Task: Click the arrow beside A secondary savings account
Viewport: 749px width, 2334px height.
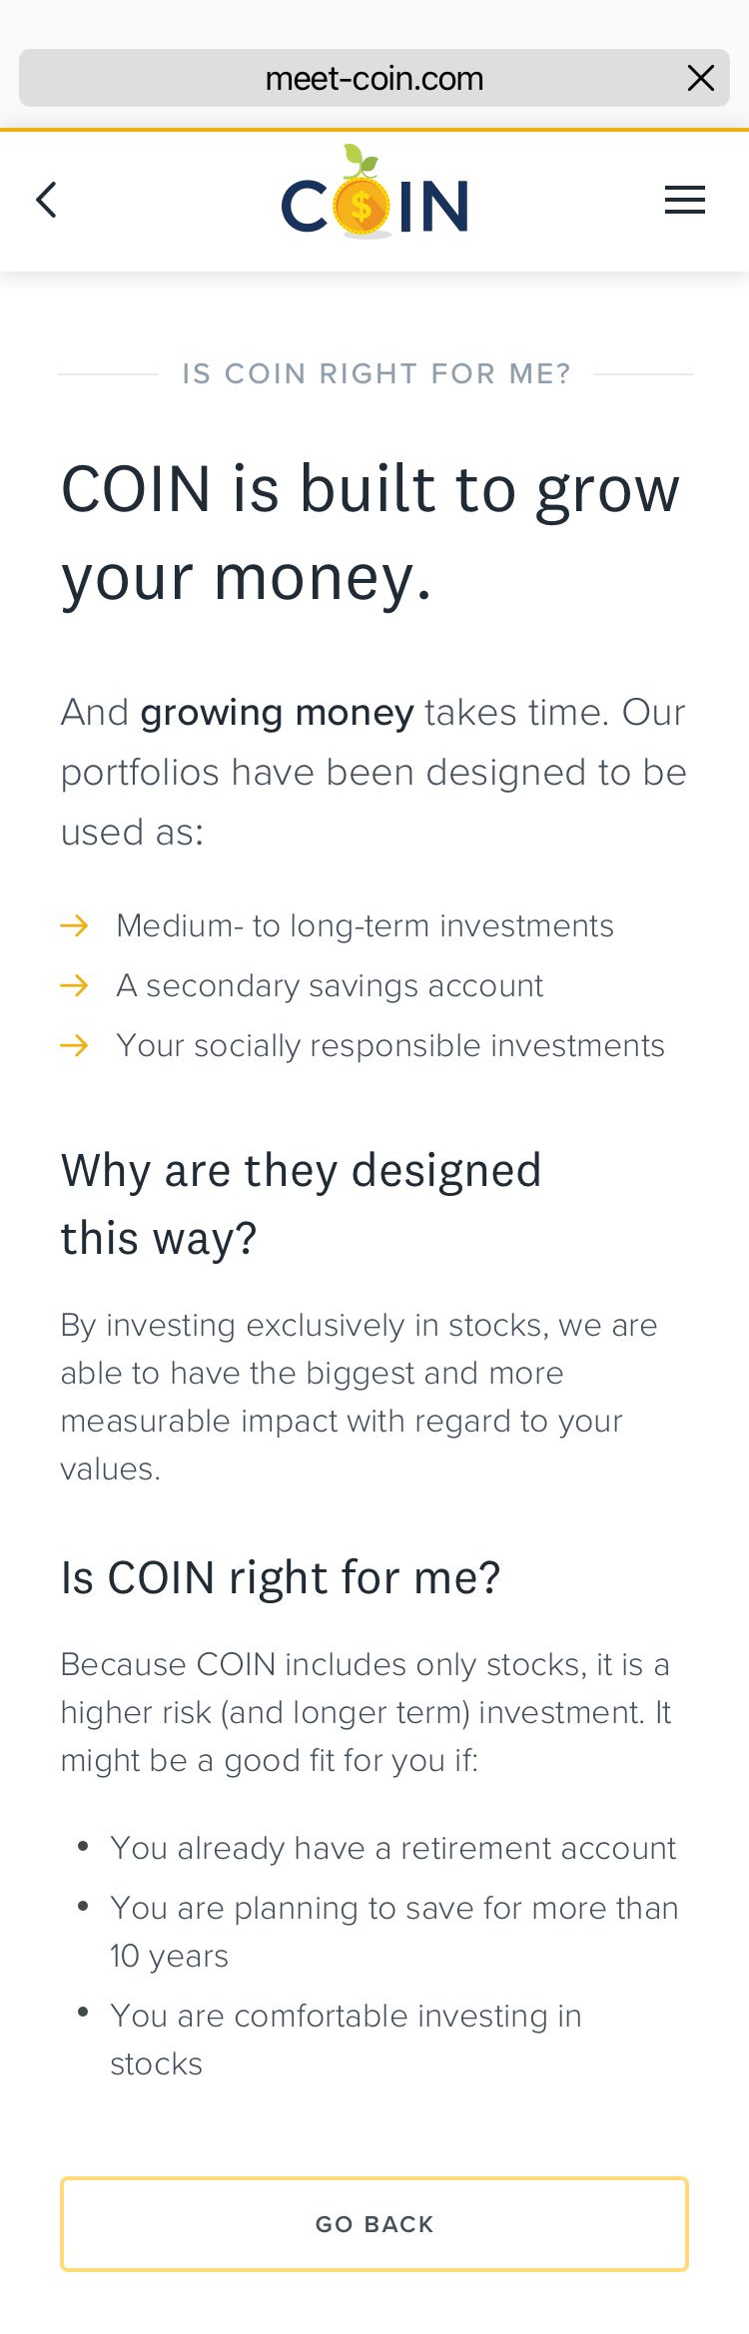Action: tap(74, 986)
